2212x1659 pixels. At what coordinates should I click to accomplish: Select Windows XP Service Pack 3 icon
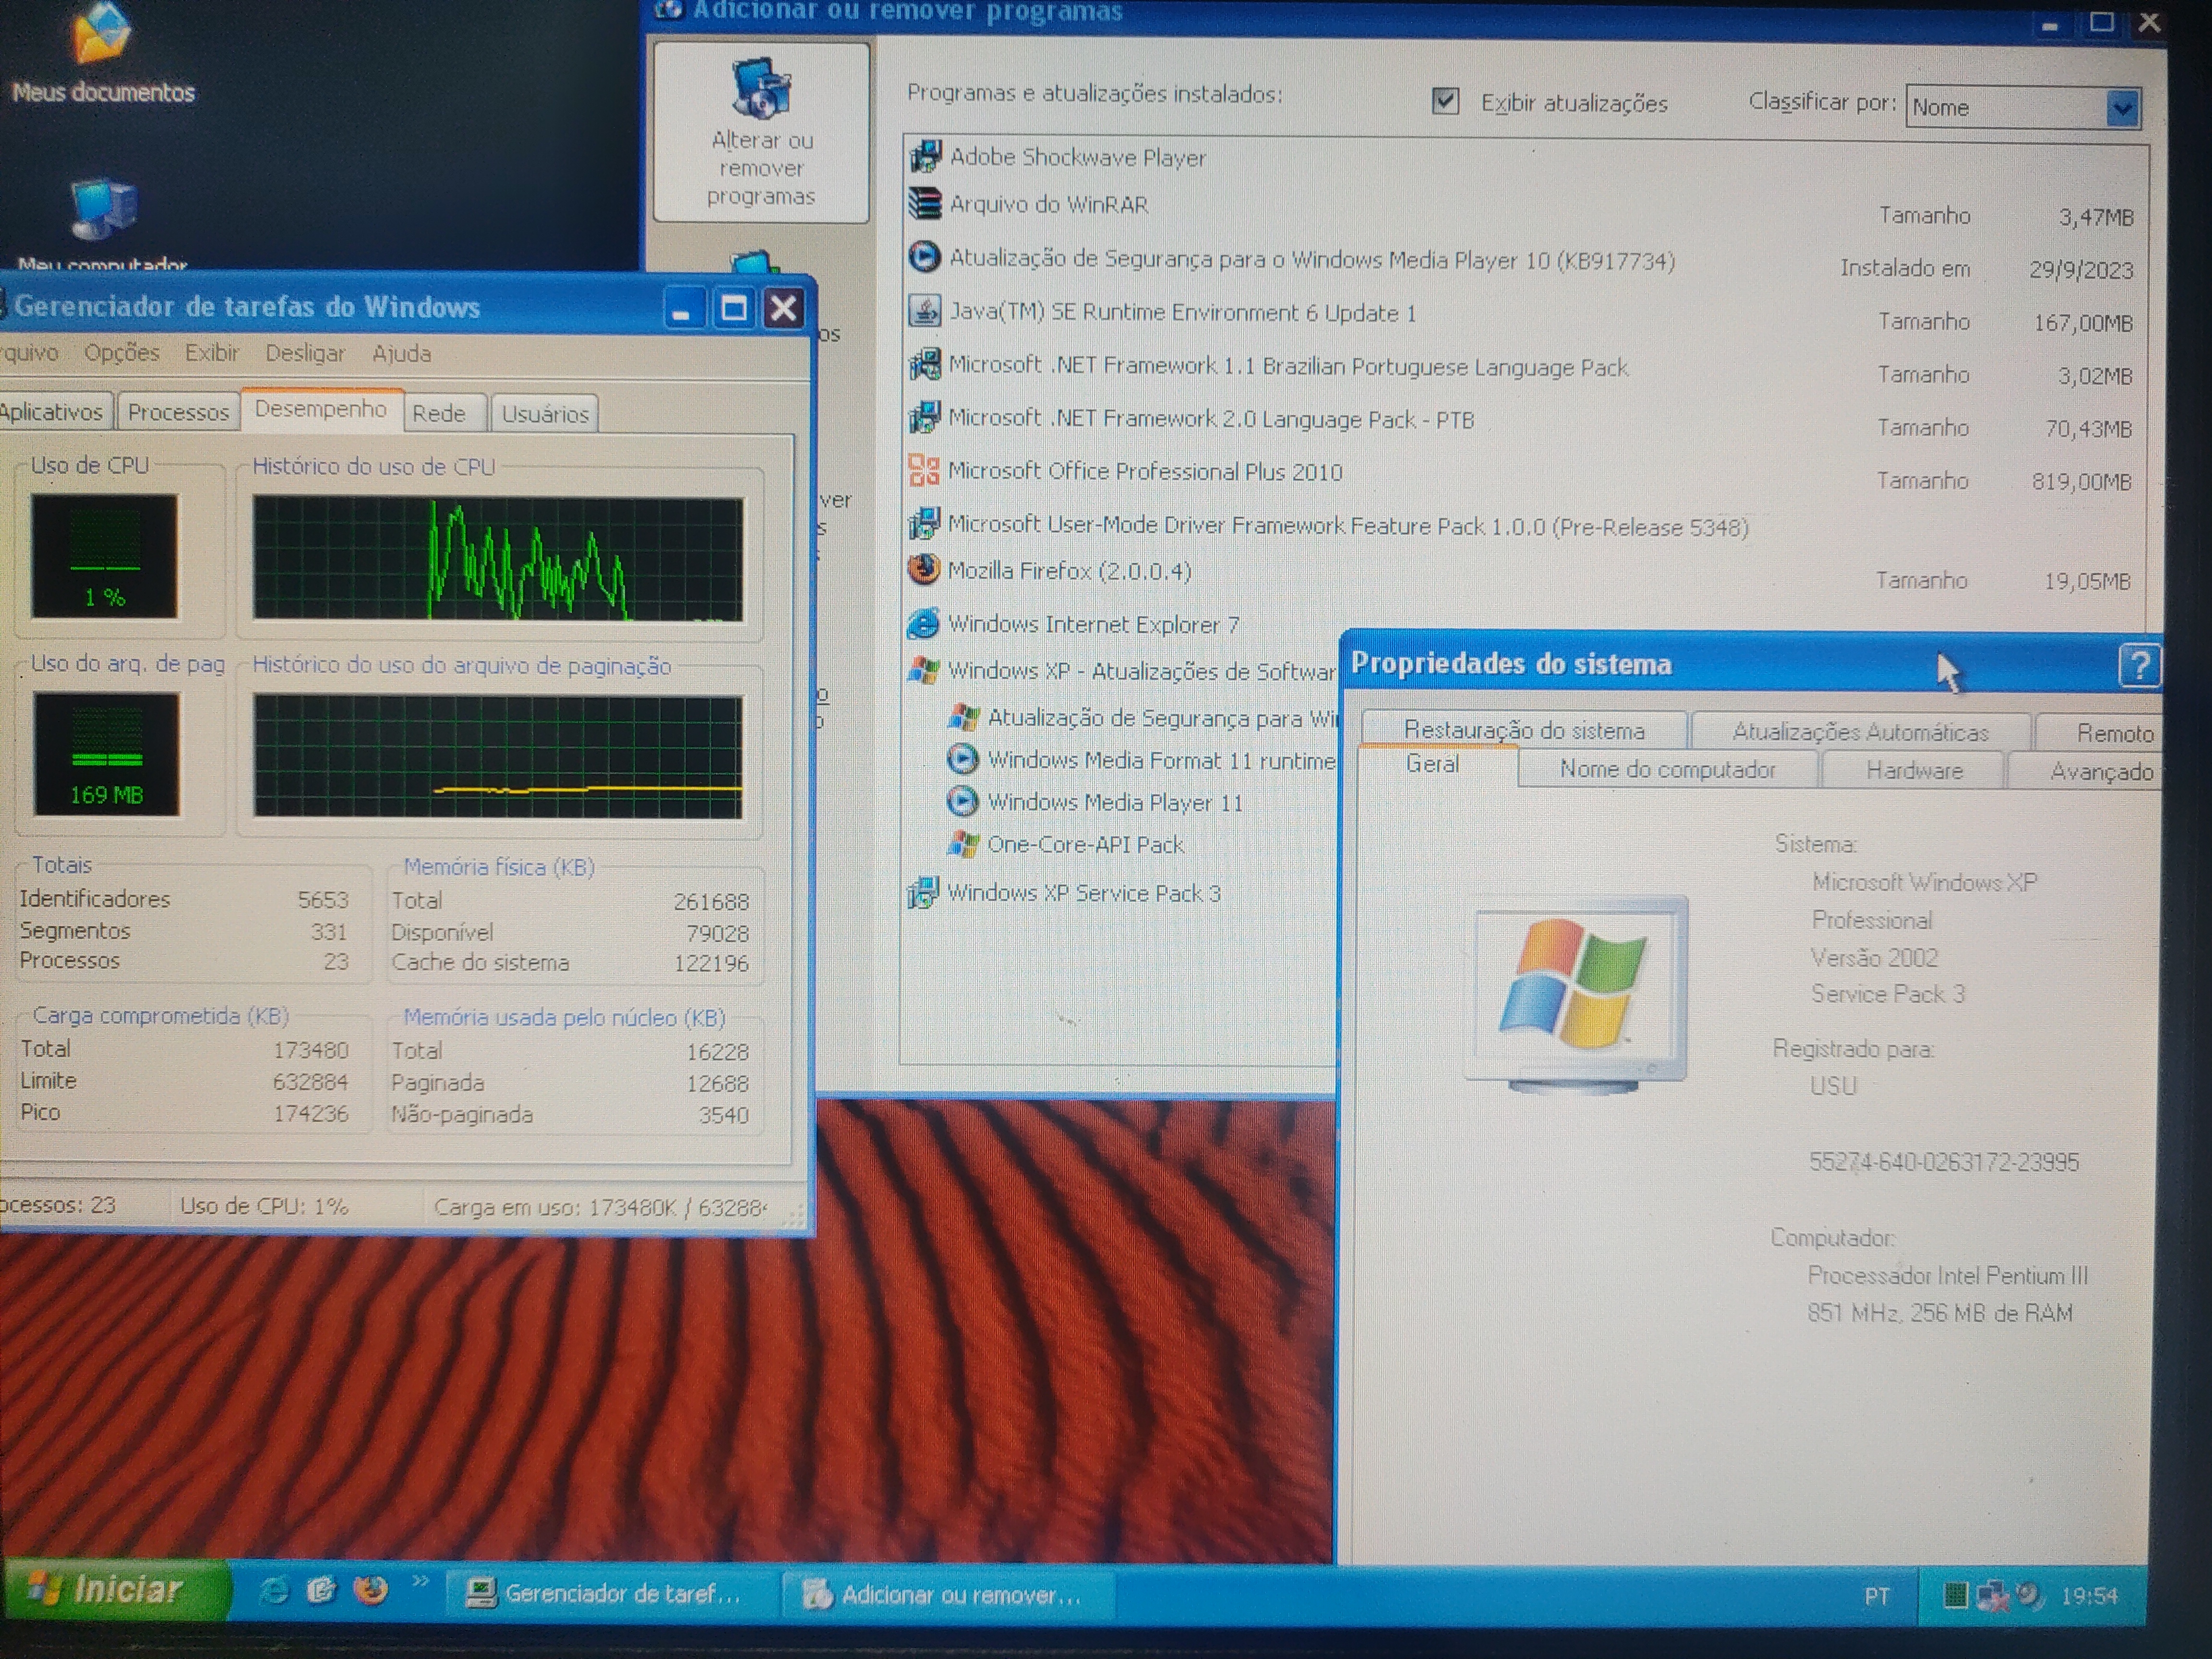tap(922, 892)
